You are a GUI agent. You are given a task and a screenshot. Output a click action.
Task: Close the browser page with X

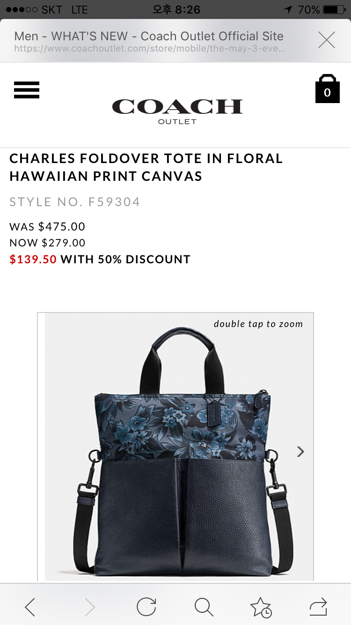(x=327, y=40)
